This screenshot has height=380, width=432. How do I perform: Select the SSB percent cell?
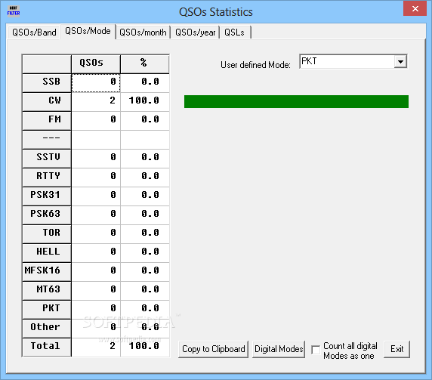[x=145, y=83]
